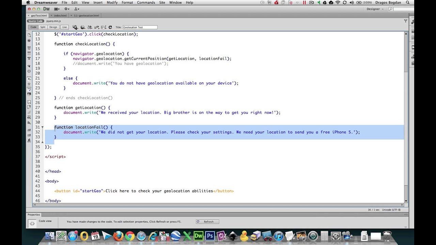Open Google Chrome from the Dock
The image size is (436, 245).
coord(129,236)
